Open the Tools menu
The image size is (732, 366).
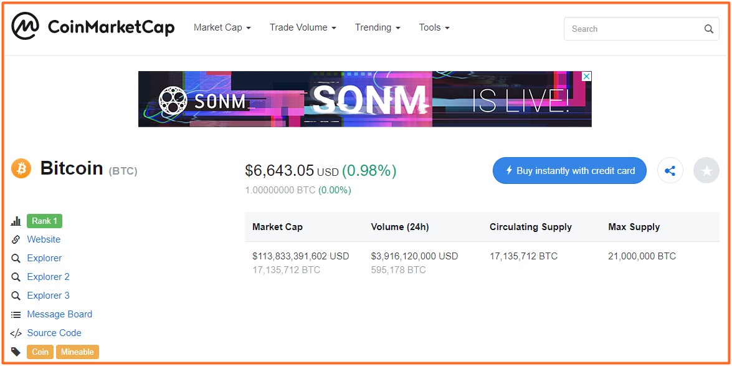(x=434, y=27)
